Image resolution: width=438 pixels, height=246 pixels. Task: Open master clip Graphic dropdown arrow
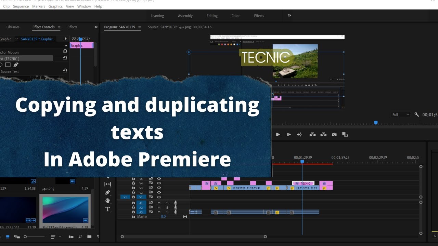point(16,39)
